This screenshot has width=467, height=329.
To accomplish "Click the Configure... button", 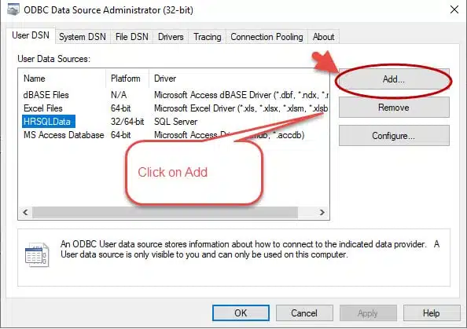I will tap(394, 136).
